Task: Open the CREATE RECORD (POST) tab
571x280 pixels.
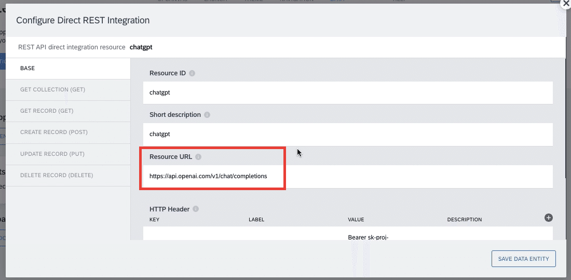Action: 68,132
